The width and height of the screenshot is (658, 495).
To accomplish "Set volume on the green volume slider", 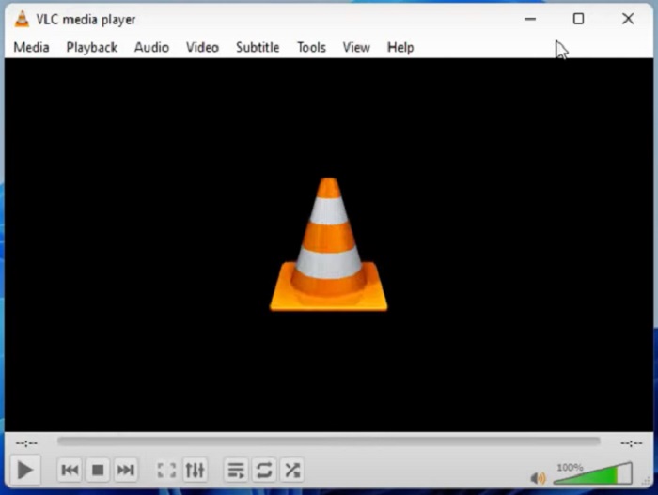I will pos(592,473).
